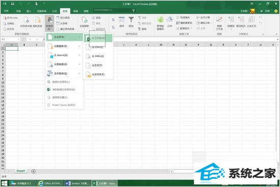Screen dimensions: 280x187
Task: Click the Name Box showing A1
Action: (x=10, y=39)
